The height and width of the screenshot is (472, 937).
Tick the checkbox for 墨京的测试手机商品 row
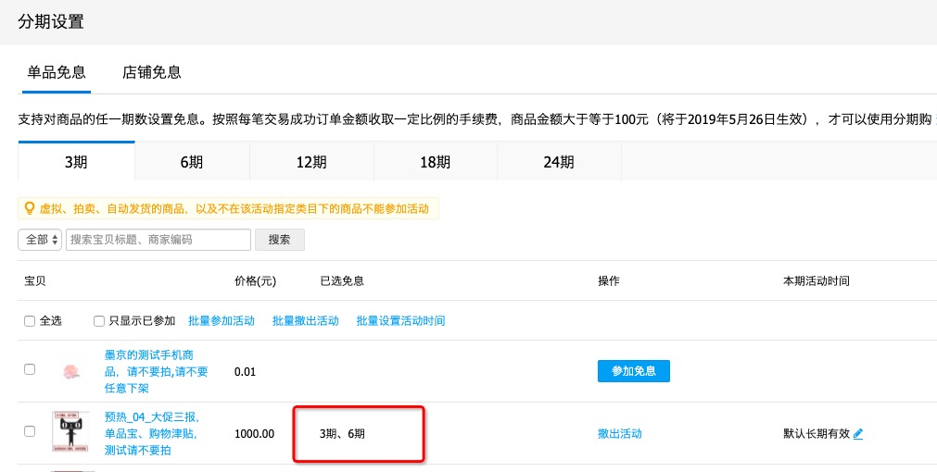point(30,369)
